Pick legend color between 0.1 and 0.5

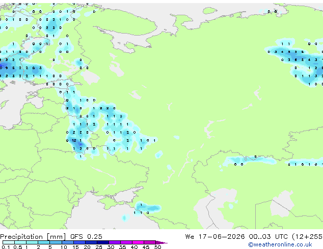[9, 242]
